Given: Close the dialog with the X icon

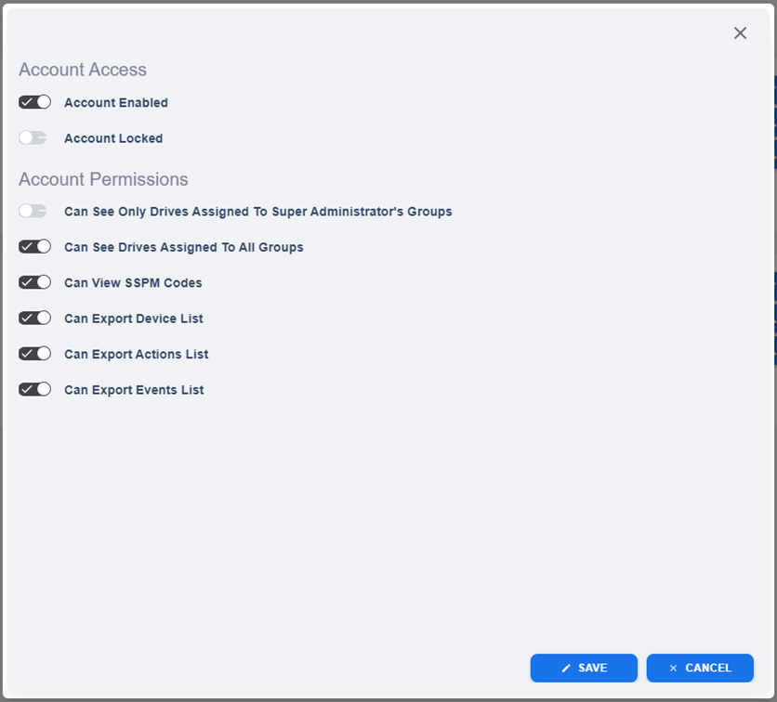Looking at the screenshot, I should [x=740, y=33].
